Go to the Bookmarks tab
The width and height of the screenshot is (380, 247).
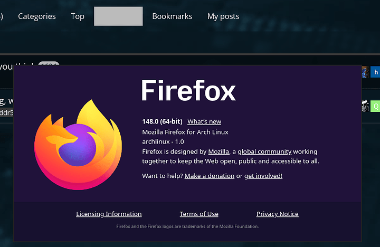click(x=172, y=16)
